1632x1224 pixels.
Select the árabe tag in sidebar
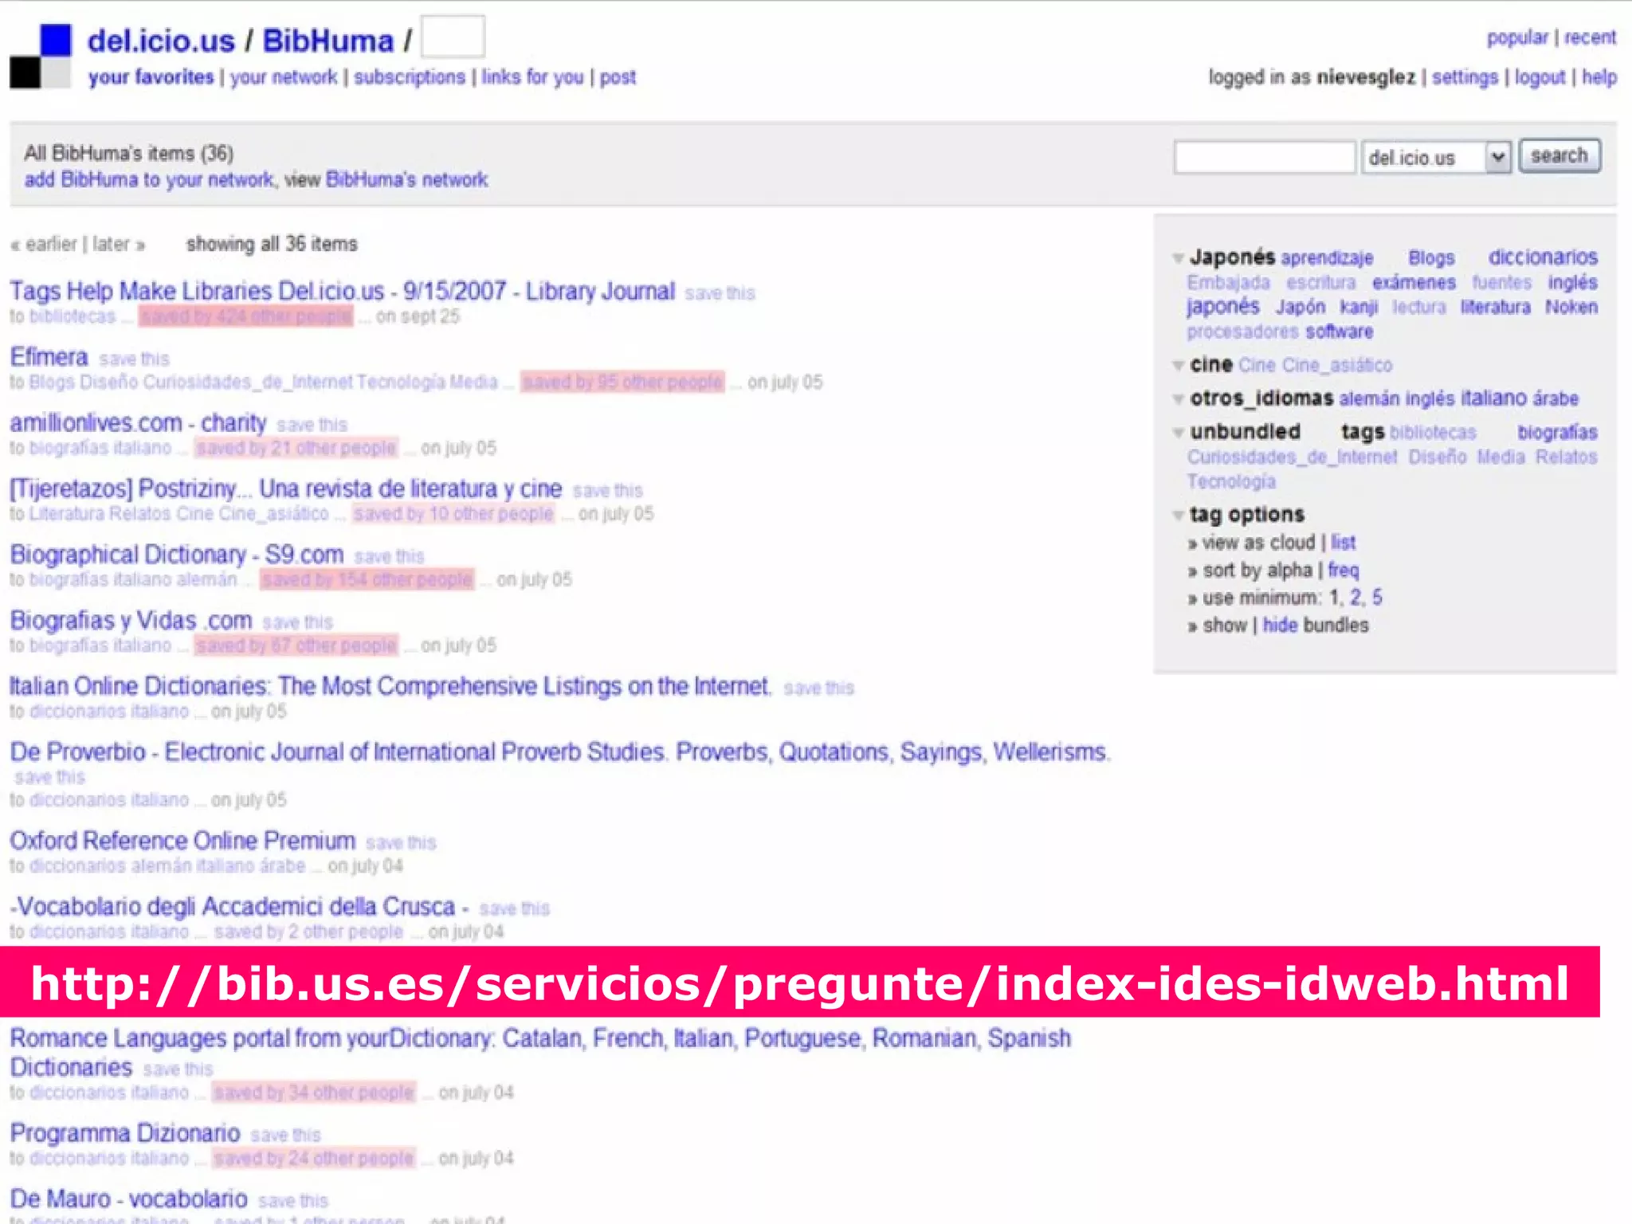coord(1555,398)
